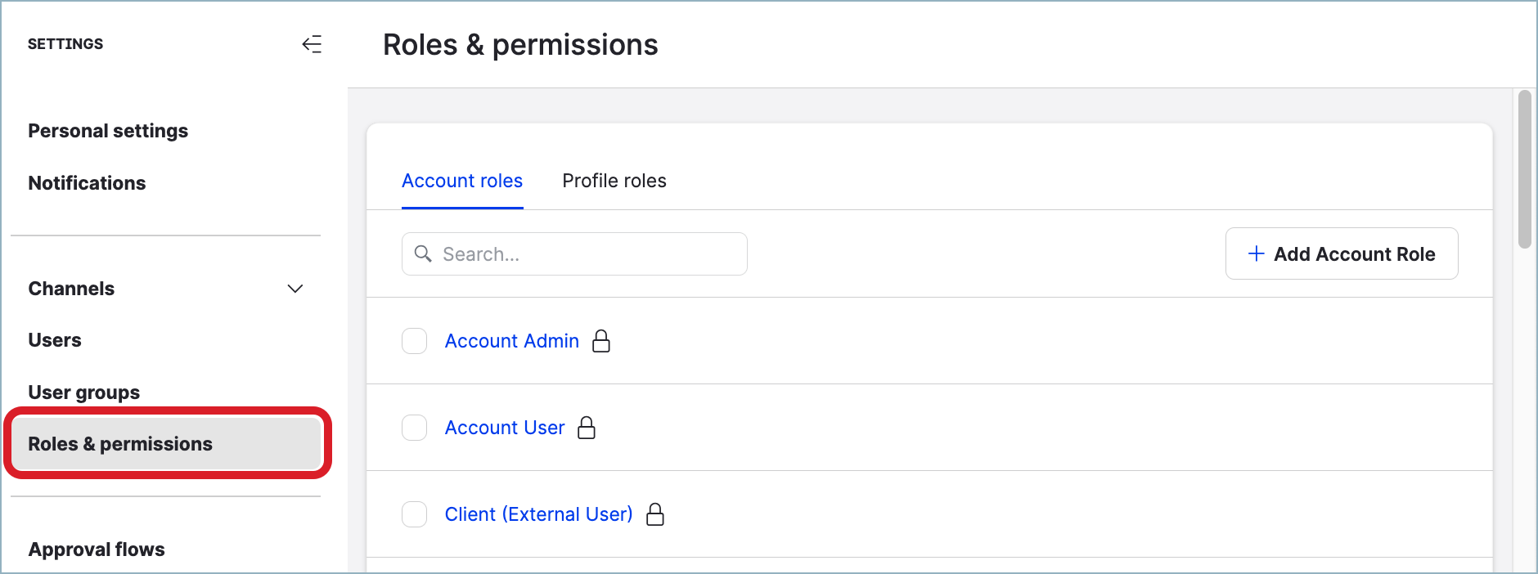Switch to the Profile roles tab

click(614, 181)
